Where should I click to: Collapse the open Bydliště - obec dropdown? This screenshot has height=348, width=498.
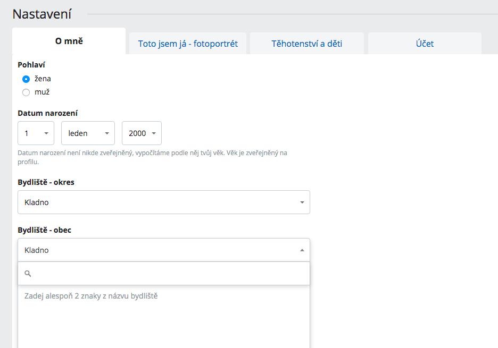point(163,250)
